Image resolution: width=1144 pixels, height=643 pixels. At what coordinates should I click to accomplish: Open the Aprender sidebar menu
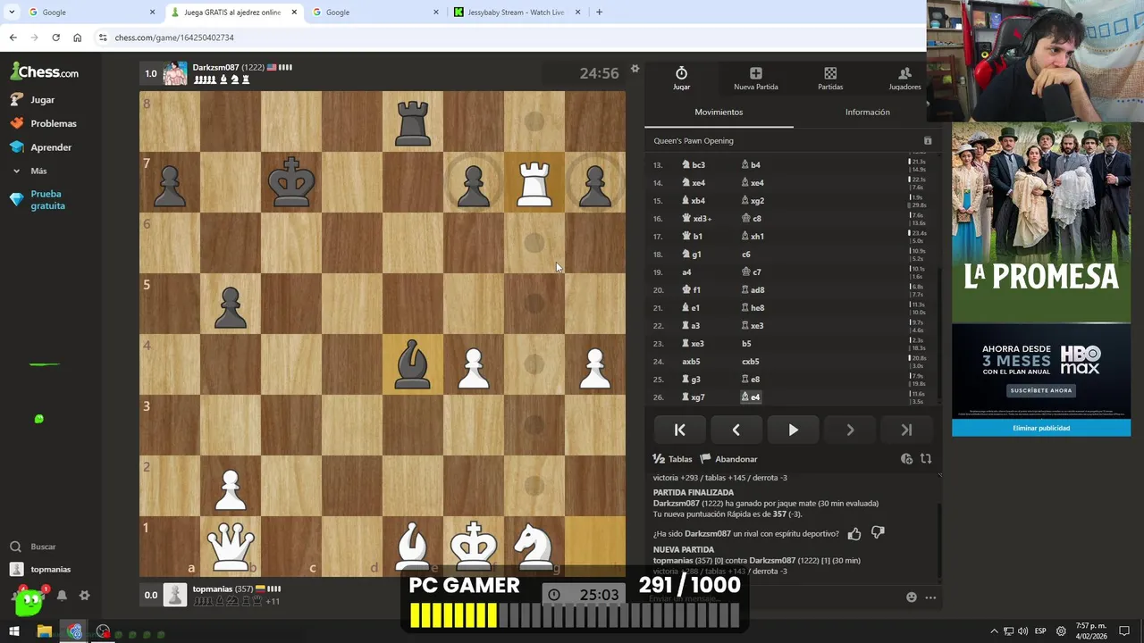tap(50, 147)
